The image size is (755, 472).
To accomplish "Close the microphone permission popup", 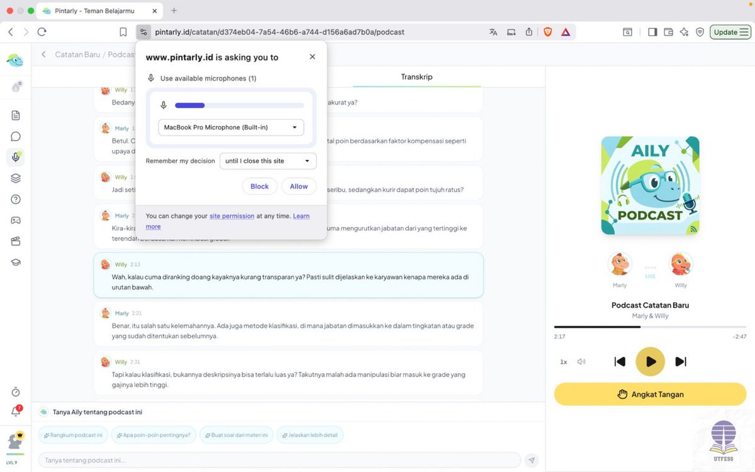I will [313, 57].
